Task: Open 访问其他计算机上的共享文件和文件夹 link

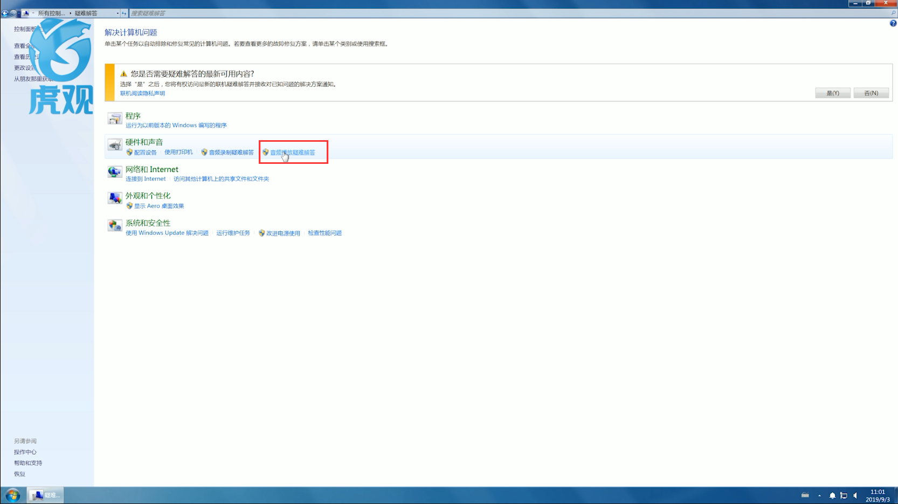Action: point(221,179)
